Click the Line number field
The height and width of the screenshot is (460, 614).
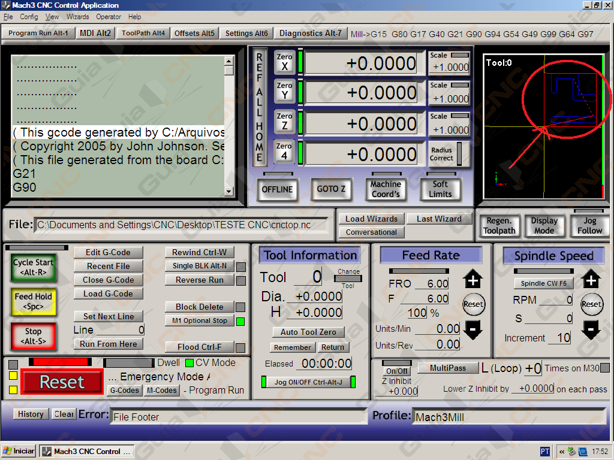click(x=120, y=330)
